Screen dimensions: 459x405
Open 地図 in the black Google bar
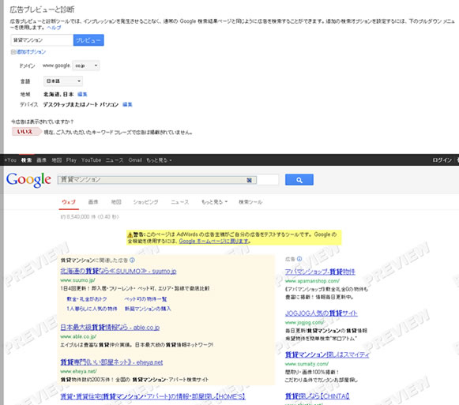point(57,160)
